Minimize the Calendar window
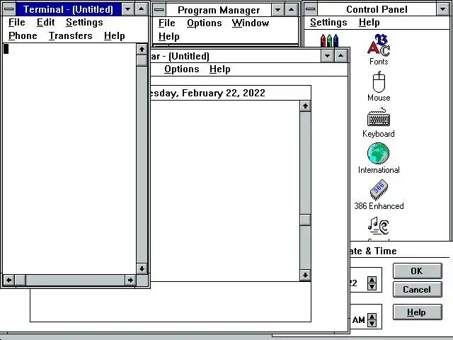Image resolution: width=453 pixels, height=340 pixels. (x=328, y=56)
